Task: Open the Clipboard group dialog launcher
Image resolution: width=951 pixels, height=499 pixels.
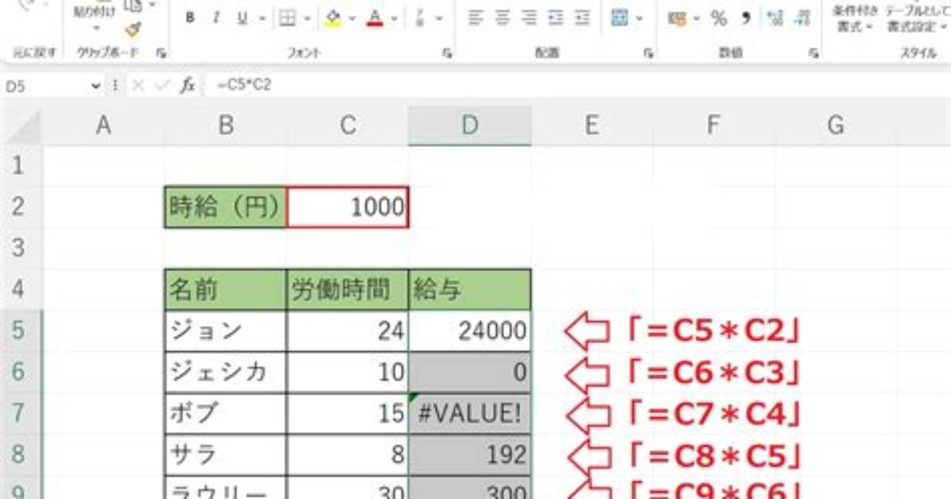Action: point(161,53)
